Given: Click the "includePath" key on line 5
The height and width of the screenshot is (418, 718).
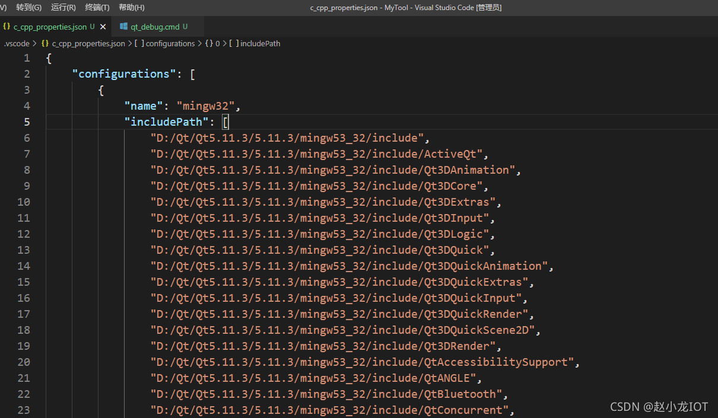Looking at the screenshot, I should click(x=166, y=122).
